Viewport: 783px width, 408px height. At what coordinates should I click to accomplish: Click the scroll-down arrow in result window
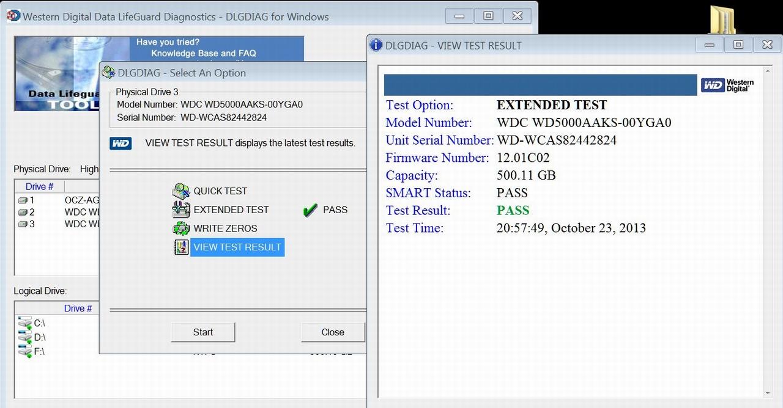pos(768,394)
